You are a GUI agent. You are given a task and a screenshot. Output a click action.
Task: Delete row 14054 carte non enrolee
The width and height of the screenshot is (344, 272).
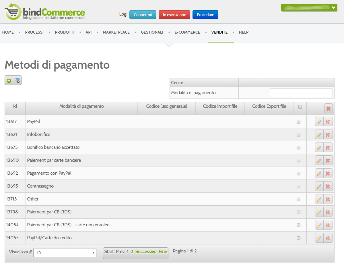pos(328,225)
